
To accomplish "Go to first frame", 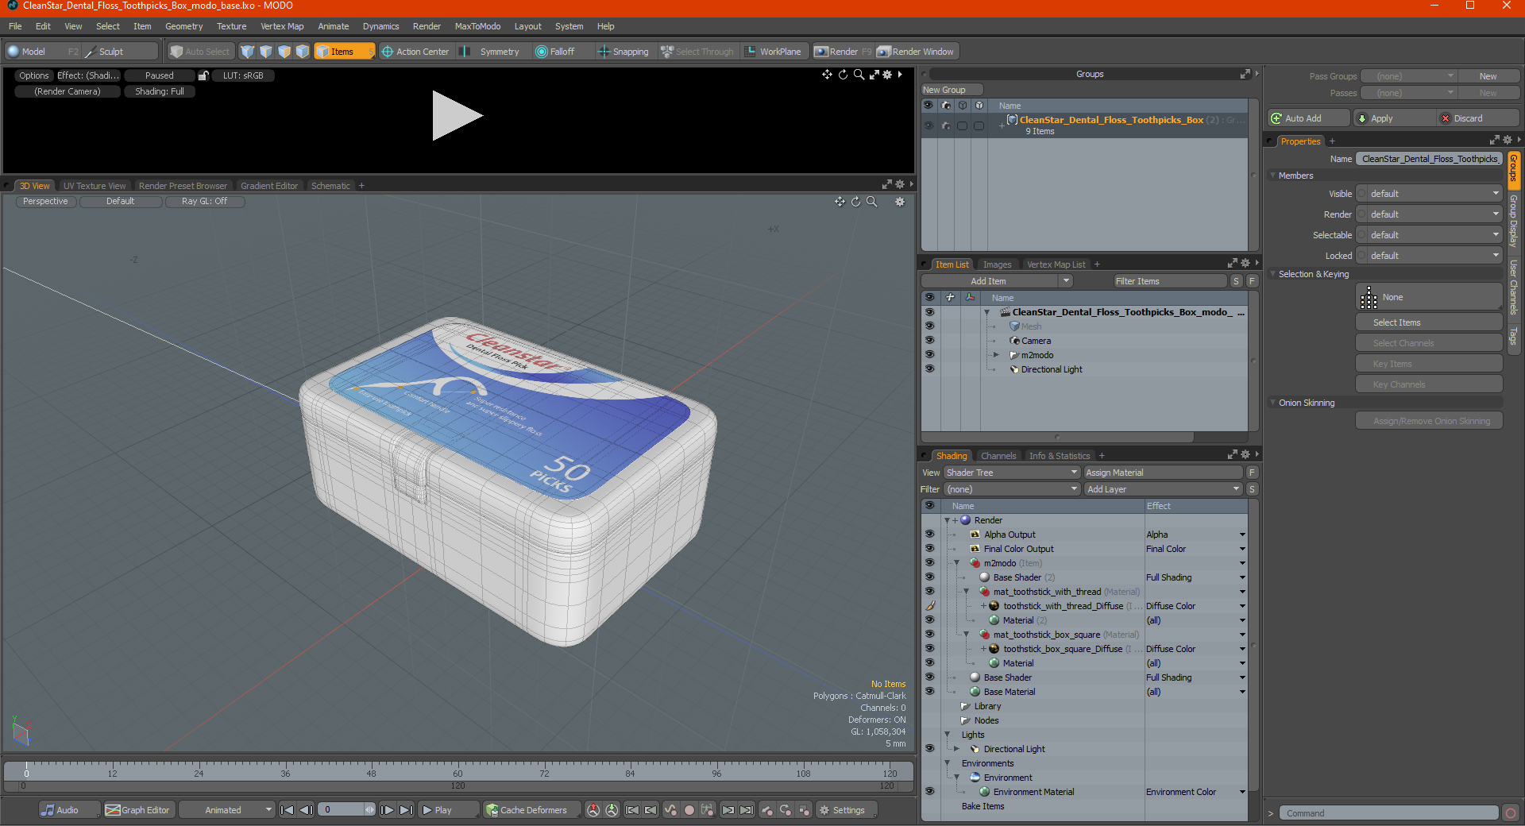I will [288, 810].
